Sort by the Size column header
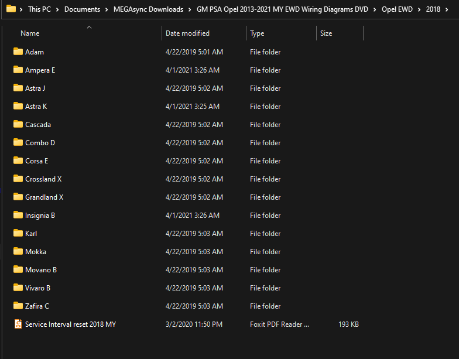Viewport: 459px width, 359px height. coord(326,33)
